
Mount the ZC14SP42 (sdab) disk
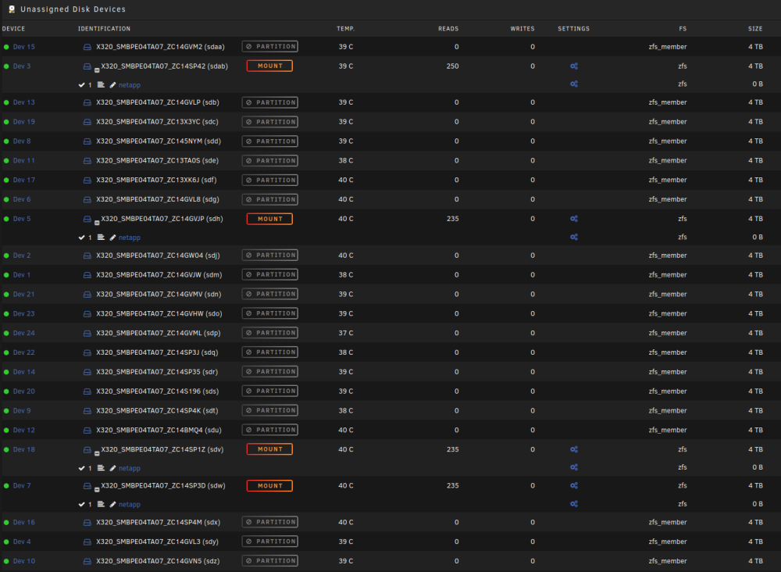click(x=269, y=66)
